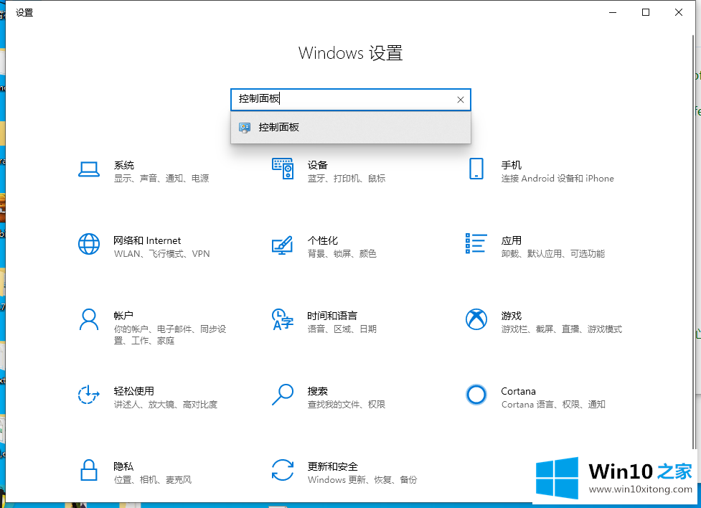Open the 应用 category title

pos(511,240)
